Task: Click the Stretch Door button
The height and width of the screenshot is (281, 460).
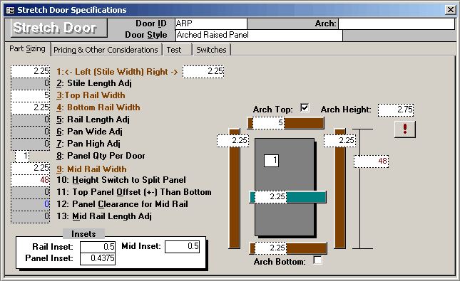Action: pyautogui.click(x=59, y=28)
